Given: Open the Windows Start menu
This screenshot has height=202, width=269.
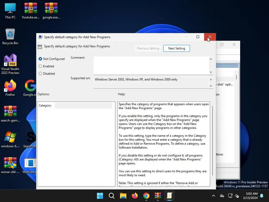Looking at the screenshot, I should 100,196.
